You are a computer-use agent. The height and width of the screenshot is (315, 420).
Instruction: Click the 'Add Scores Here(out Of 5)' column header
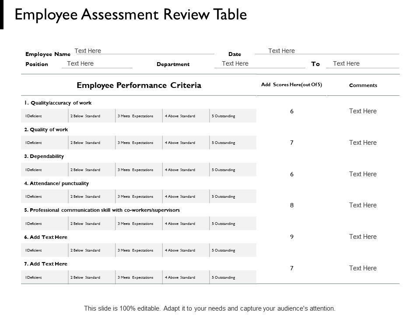[291, 85]
